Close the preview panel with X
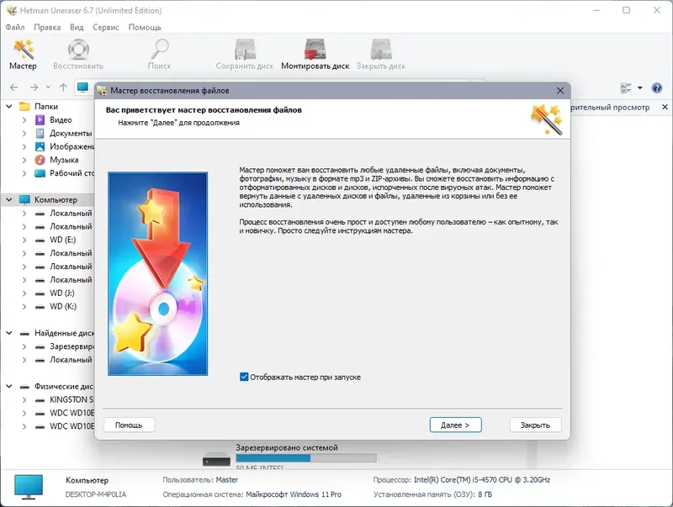This screenshot has width=673, height=507. click(x=665, y=107)
